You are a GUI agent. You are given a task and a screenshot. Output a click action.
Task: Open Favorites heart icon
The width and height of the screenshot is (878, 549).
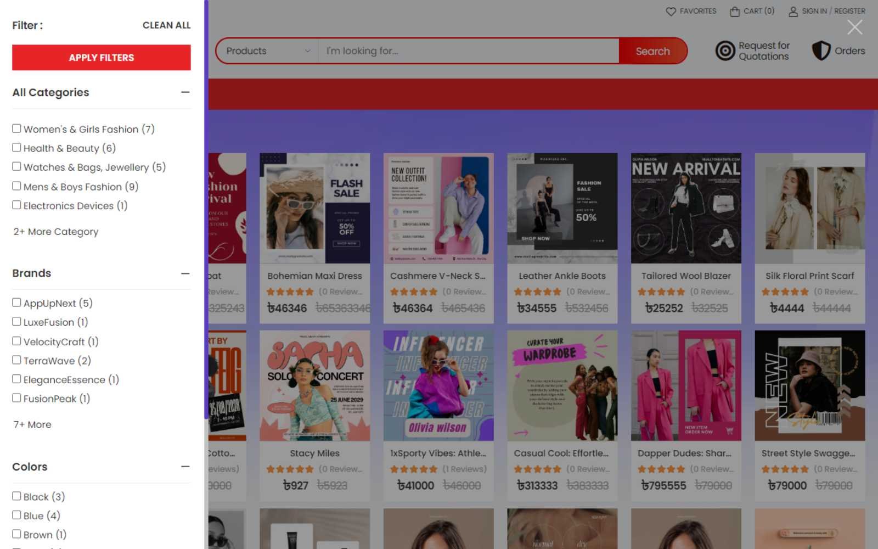(x=671, y=12)
